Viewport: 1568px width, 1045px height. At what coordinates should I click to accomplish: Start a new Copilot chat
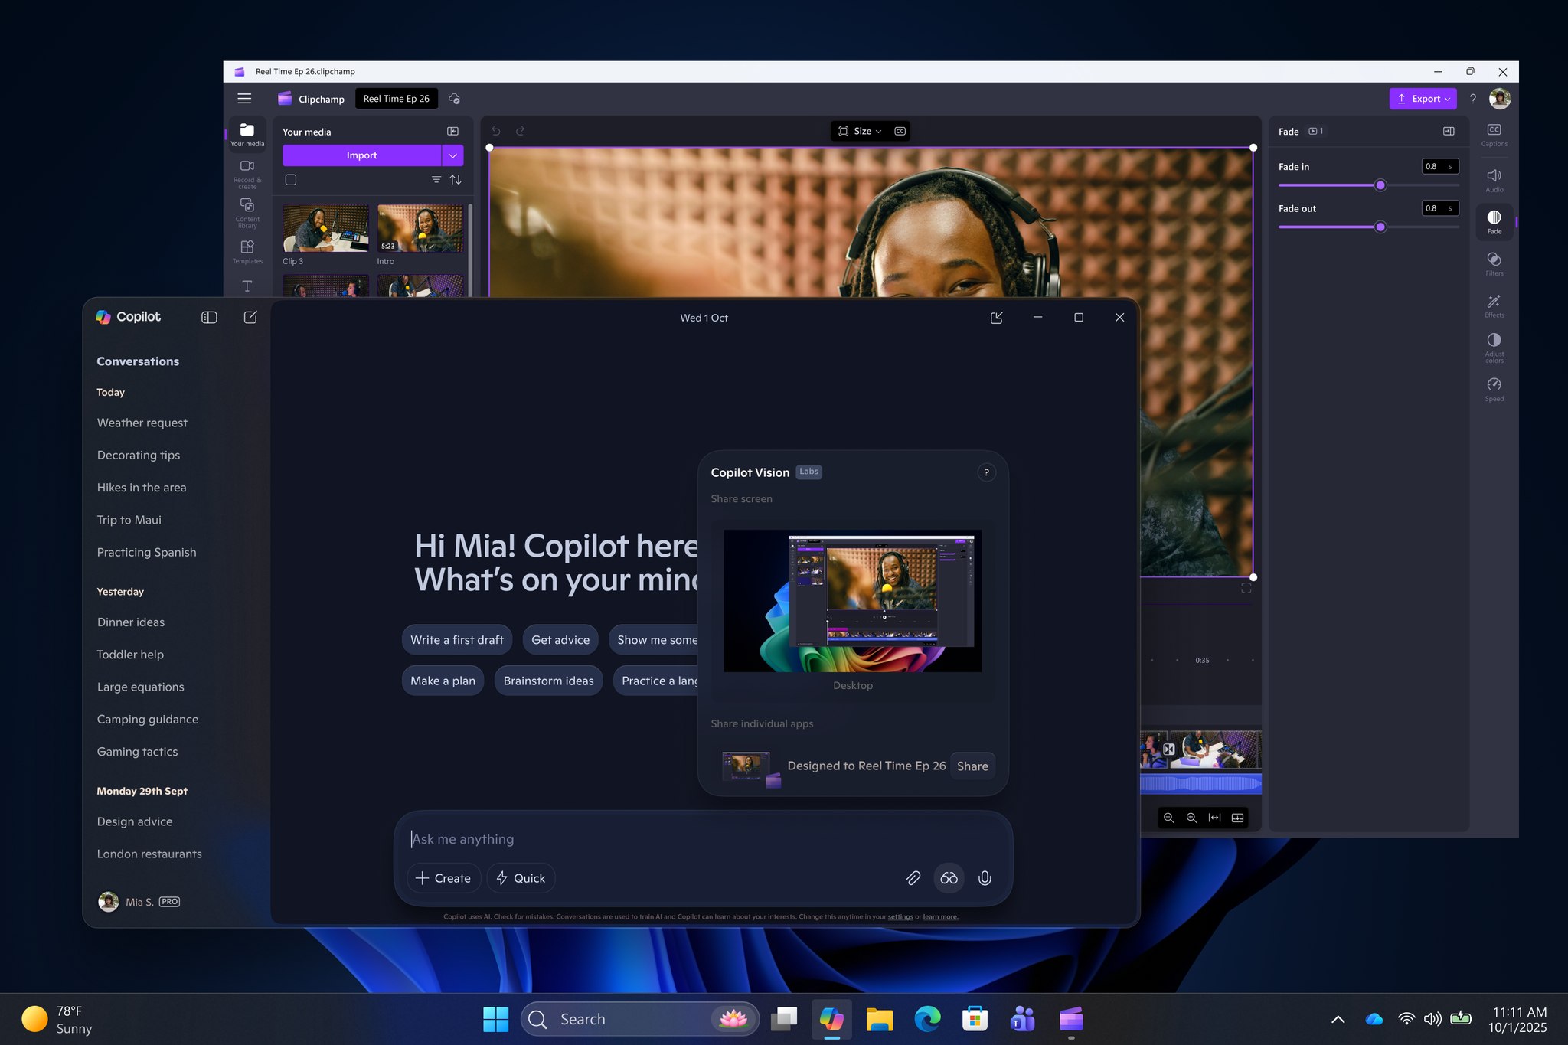pyautogui.click(x=250, y=317)
